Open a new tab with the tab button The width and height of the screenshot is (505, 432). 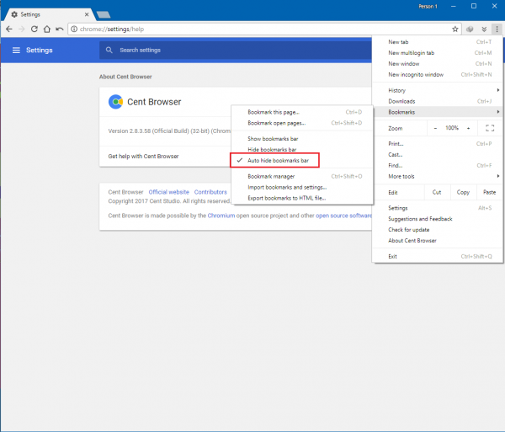point(104,14)
